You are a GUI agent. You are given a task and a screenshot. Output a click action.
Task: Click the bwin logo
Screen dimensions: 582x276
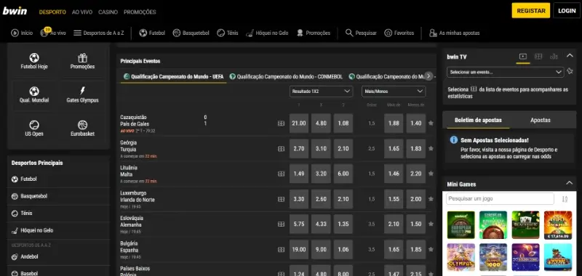coord(15,11)
